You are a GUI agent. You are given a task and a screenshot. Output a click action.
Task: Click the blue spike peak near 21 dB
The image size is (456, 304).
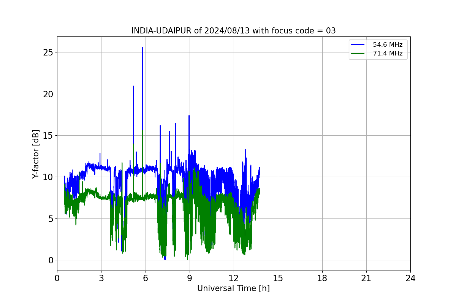tap(133, 87)
